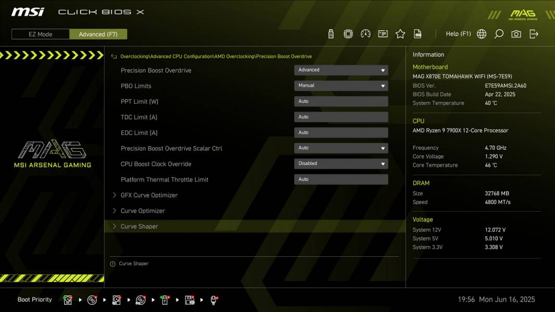Select the USB hard disk boot device

point(117,300)
